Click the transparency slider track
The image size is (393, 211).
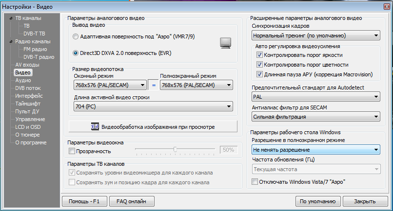pyautogui.click(x=176, y=150)
